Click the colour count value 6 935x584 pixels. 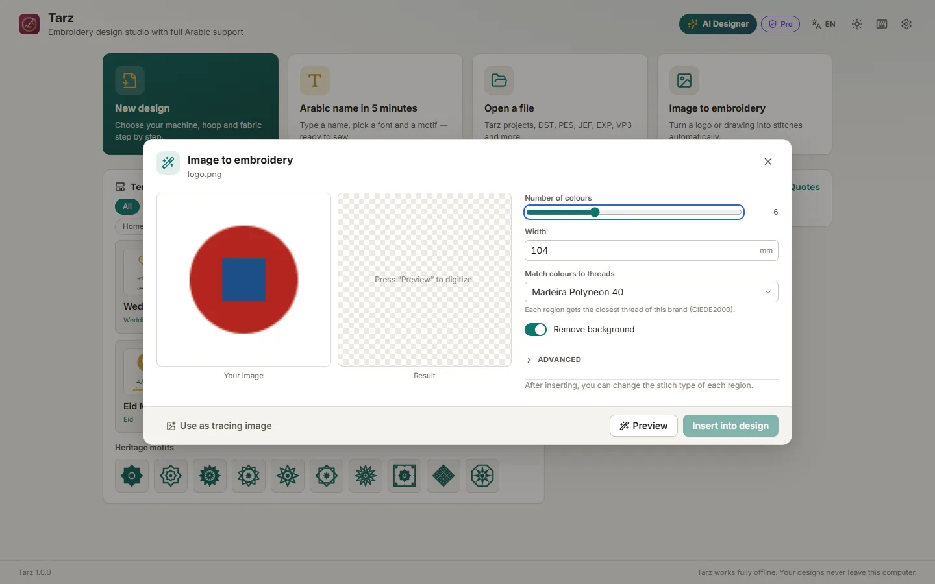click(775, 212)
